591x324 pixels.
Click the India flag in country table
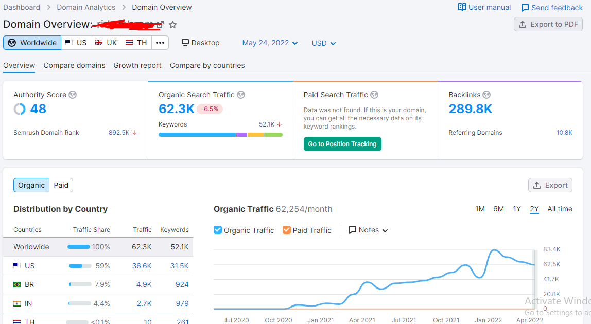pos(17,303)
